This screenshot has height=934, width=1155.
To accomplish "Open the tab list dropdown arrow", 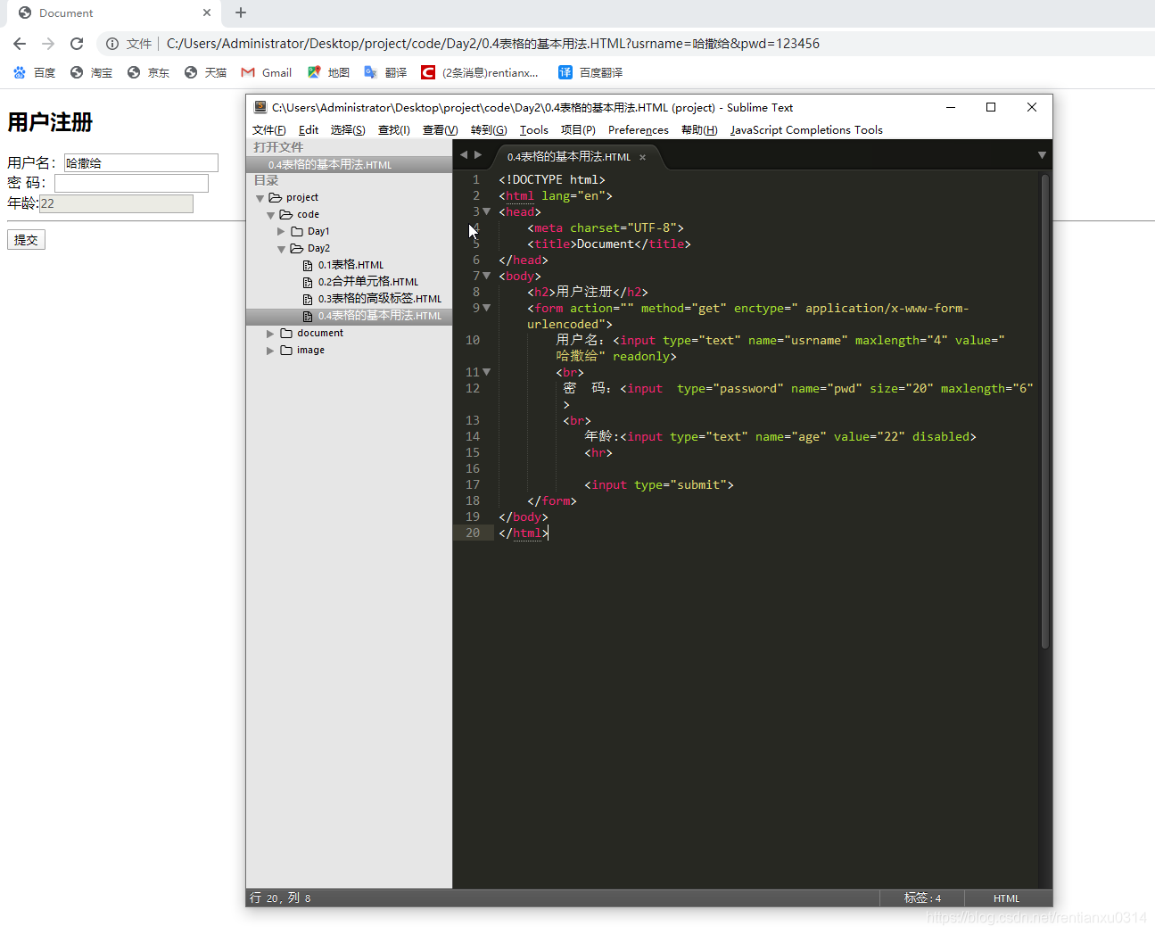I will [1041, 155].
